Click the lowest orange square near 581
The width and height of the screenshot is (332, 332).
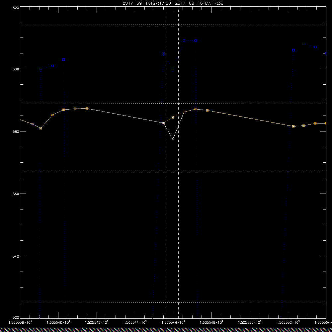(41, 128)
